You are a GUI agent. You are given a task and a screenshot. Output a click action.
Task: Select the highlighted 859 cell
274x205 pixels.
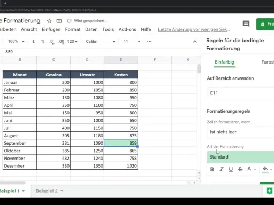pyautogui.click(x=121, y=143)
